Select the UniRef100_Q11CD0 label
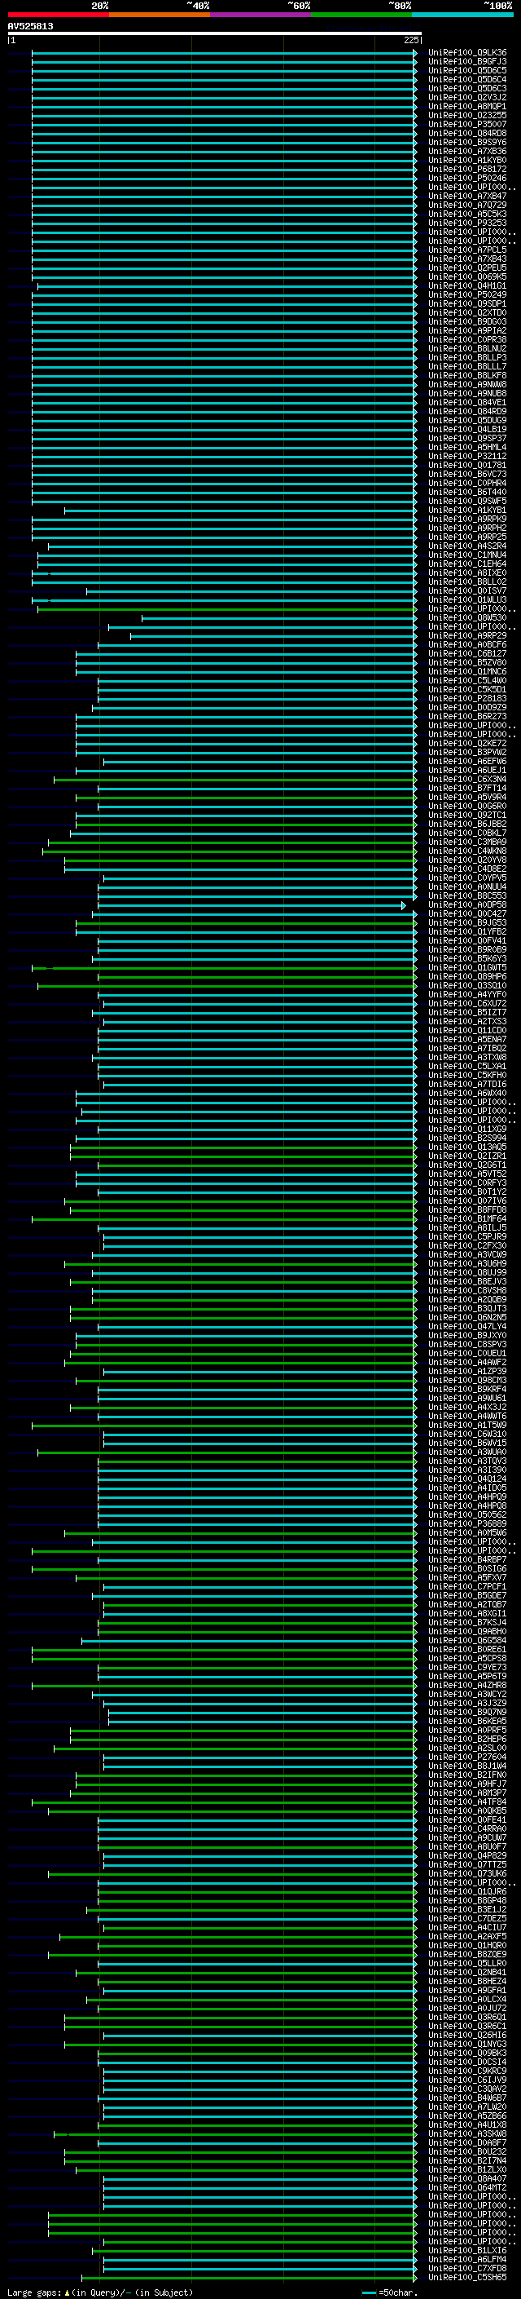 (x=467, y=1030)
